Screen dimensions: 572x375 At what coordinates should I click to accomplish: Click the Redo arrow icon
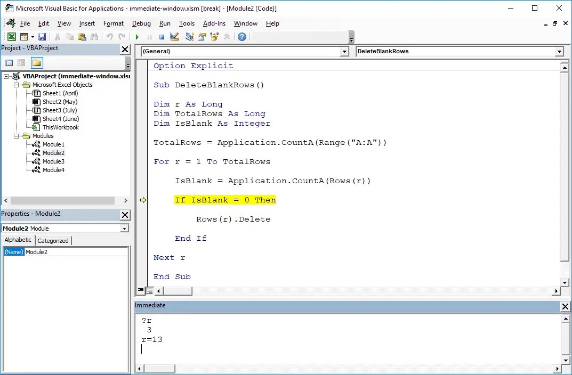click(x=122, y=36)
